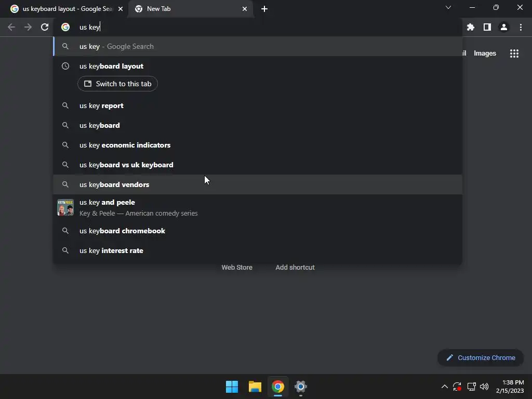Select the 'us keyboard' suggestion
The height and width of the screenshot is (399, 532).
[258, 125]
